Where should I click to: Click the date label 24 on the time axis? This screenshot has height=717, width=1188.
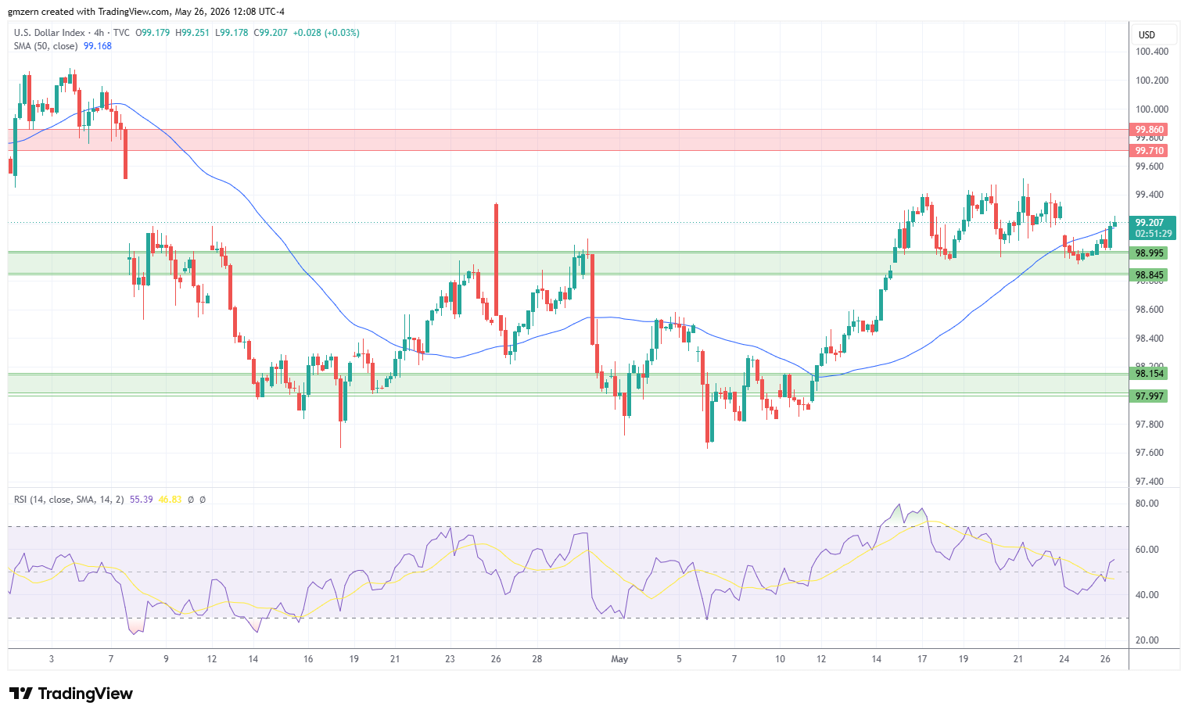tap(1064, 659)
